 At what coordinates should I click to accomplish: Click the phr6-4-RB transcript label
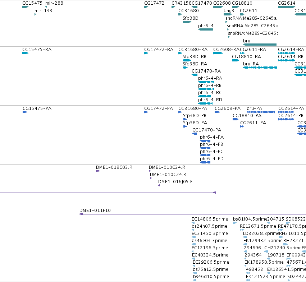click(210, 85)
